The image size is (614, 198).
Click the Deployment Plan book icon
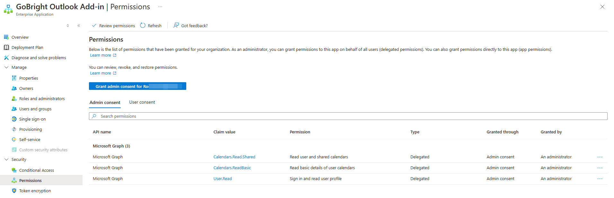click(x=6, y=47)
